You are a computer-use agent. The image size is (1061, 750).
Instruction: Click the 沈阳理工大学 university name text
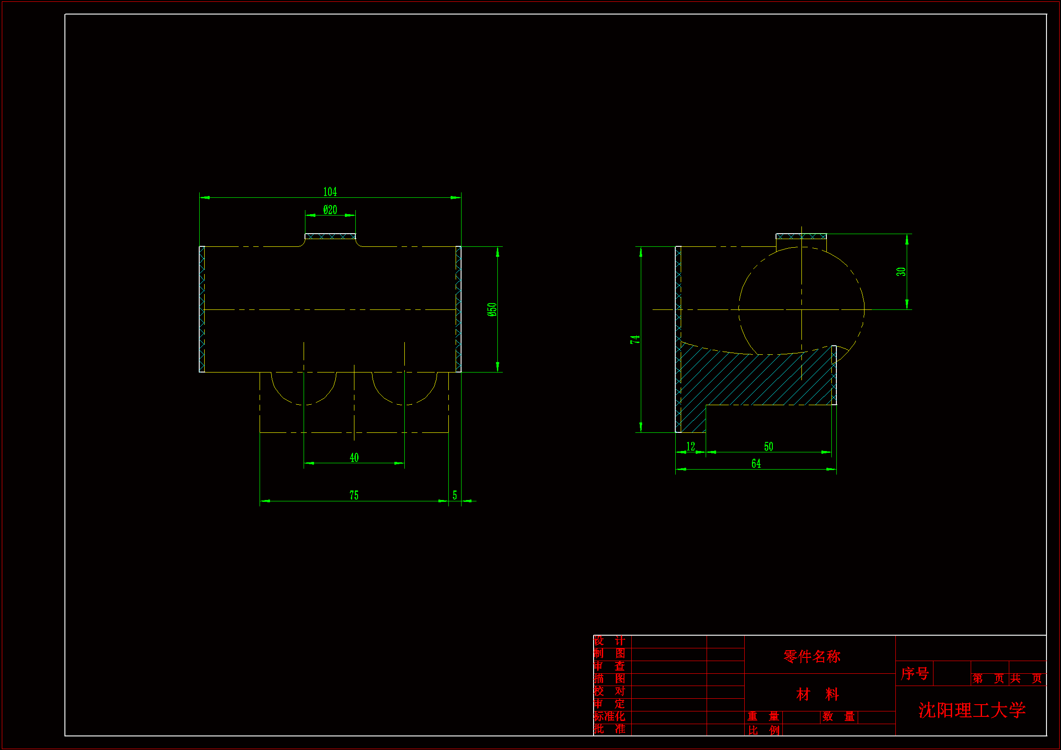coord(972,710)
